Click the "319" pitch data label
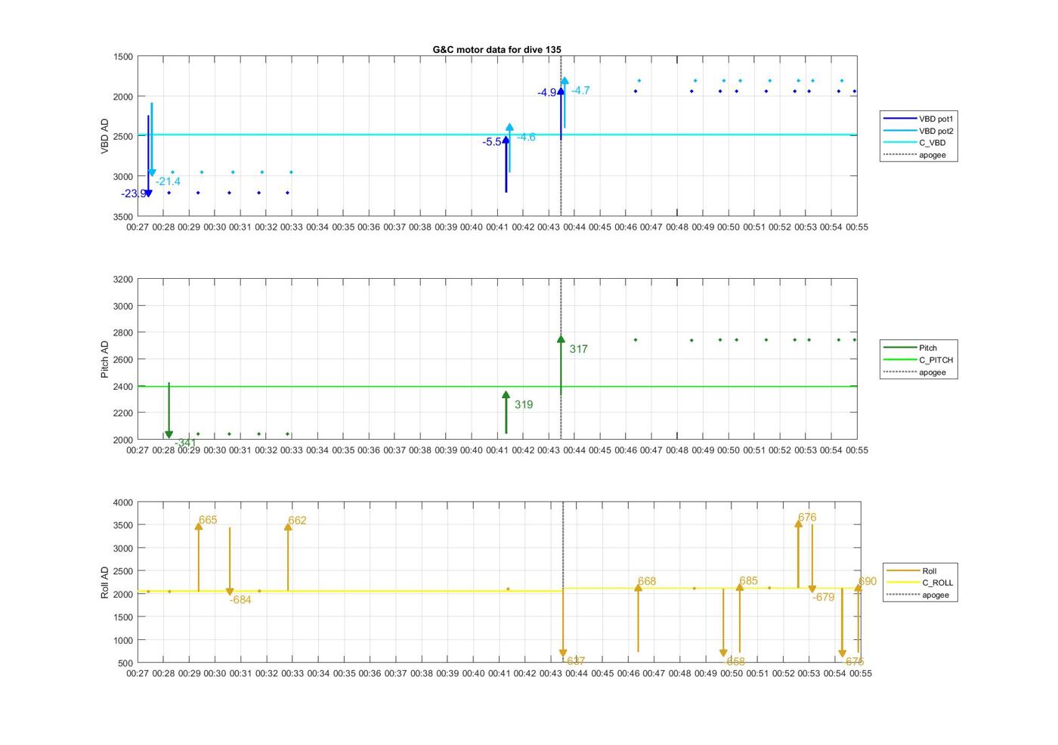This screenshot has width=1058, height=745. coord(524,404)
